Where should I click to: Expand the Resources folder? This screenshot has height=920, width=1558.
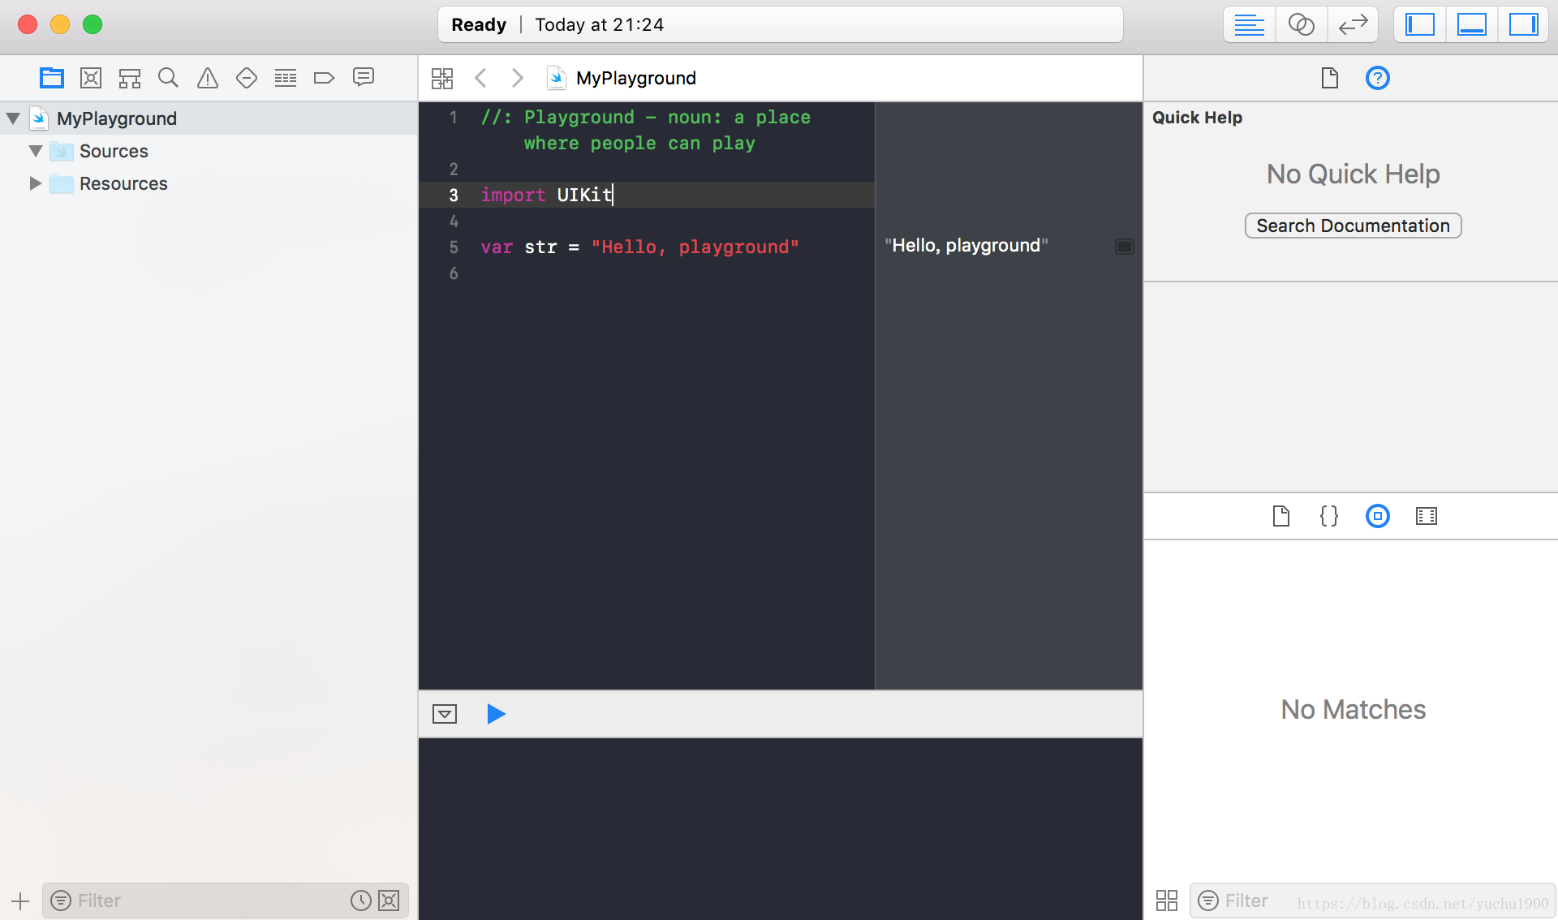point(36,183)
